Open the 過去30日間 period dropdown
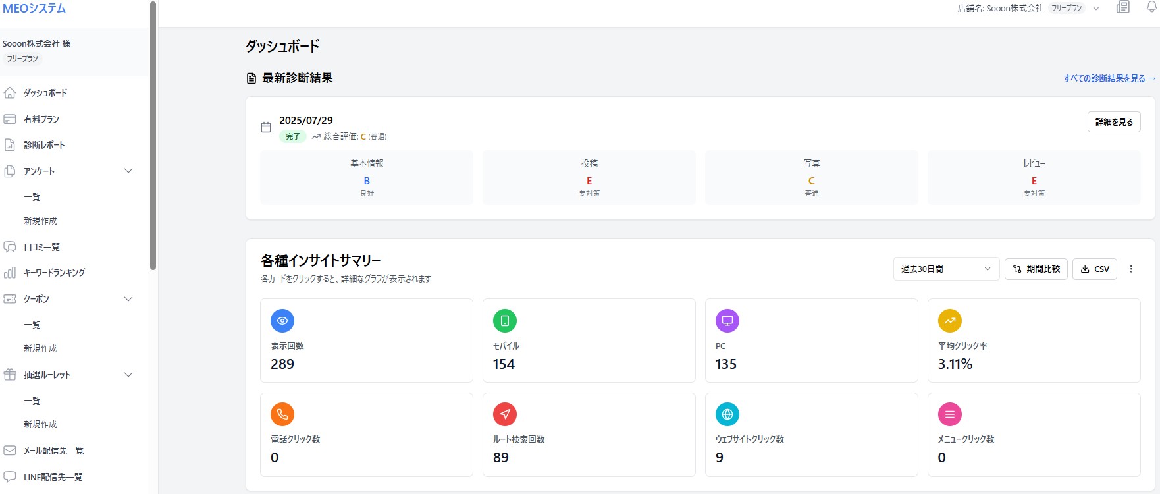Viewport: 1160px width, 494px height. point(945,269)
